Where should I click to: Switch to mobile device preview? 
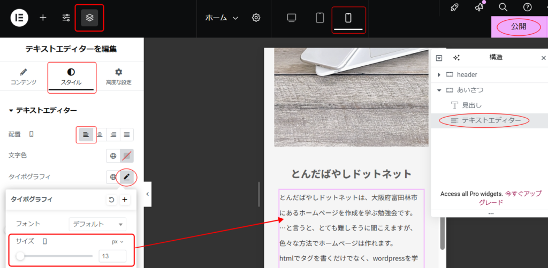pyautogui.click(x=348, y=18)
